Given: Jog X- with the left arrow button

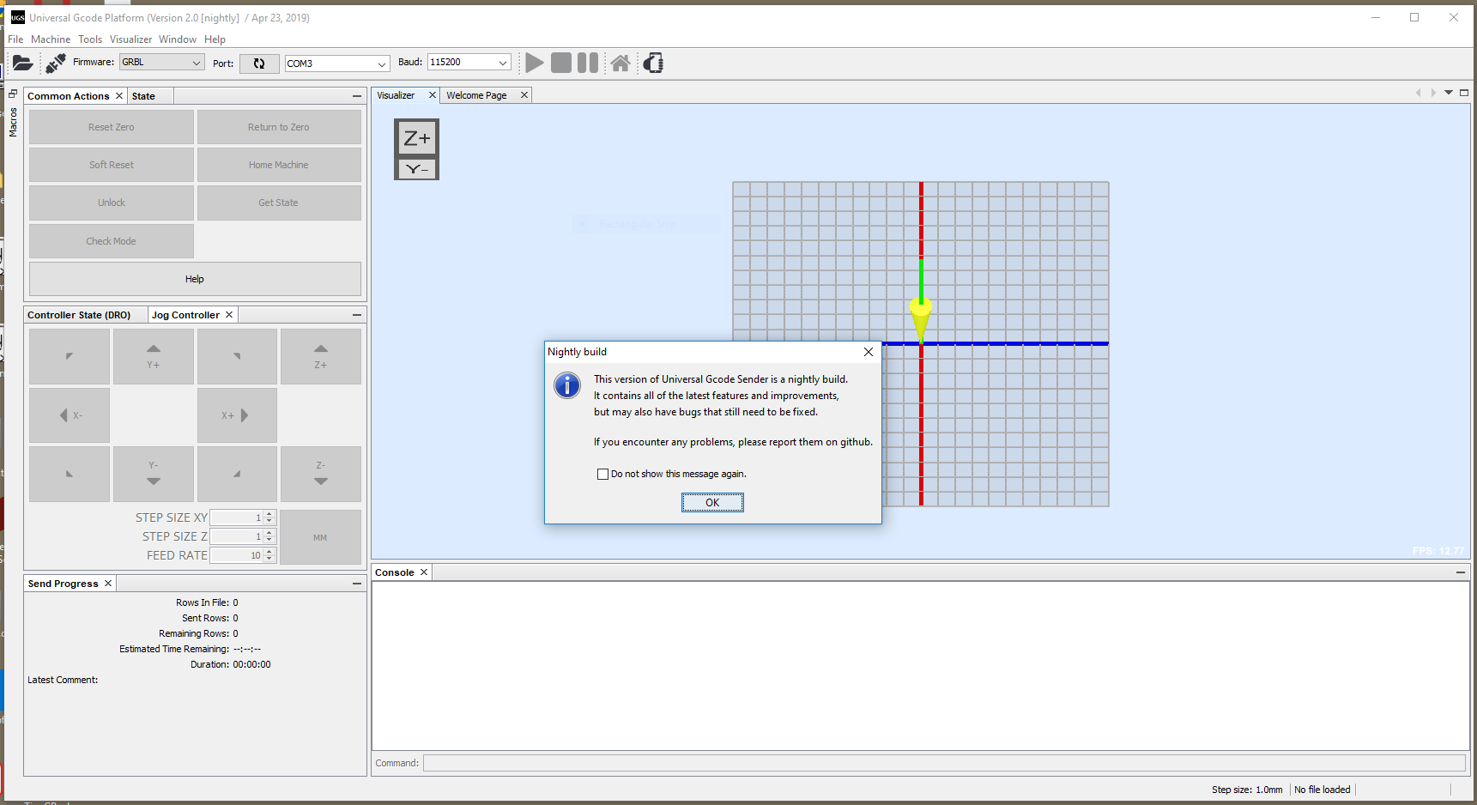Looking at the screenshot, I should pos(70,415).
